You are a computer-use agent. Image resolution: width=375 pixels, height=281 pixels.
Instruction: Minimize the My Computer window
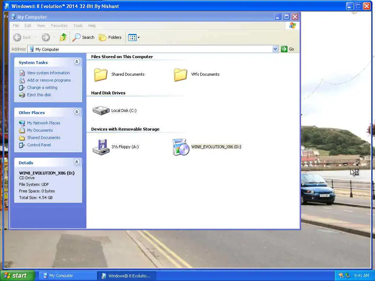pos(278,17)
